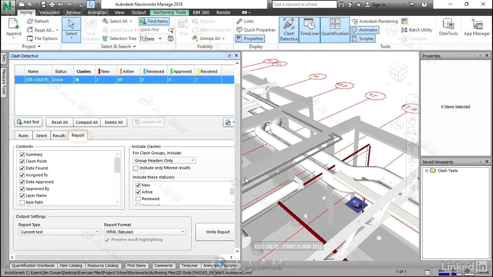Click the Write Report button
The image size is (493, 277).
216,232
